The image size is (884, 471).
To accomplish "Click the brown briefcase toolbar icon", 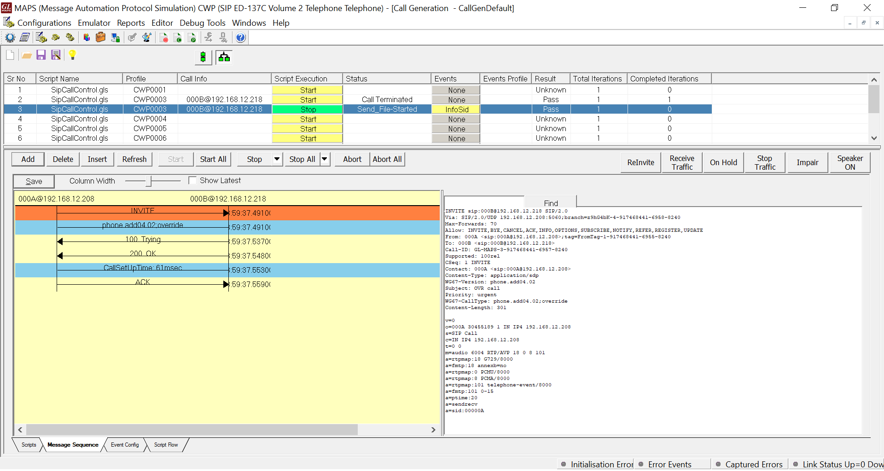I will point(100,38).
